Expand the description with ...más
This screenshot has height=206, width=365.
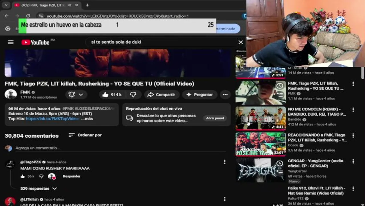[87, 118]
